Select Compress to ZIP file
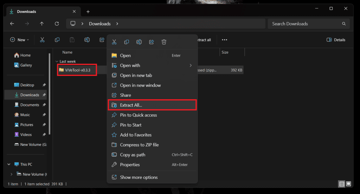This screenshot has width=360, height=194. [152, 145]
